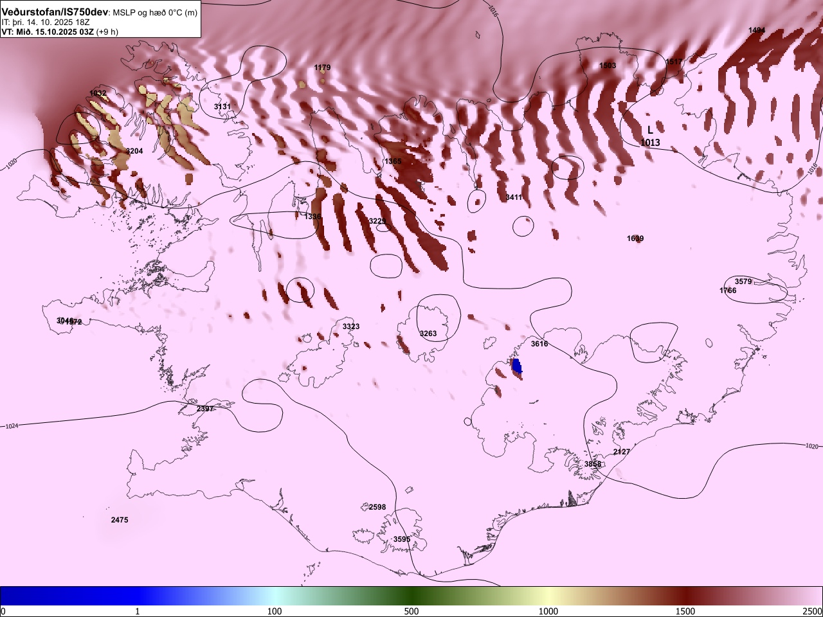Click the "3204" height value
This screenshot has height=617, width=823.
[x=134, y=151]
